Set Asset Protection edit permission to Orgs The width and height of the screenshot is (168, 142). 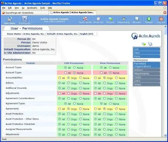click(x=69, y=114)
